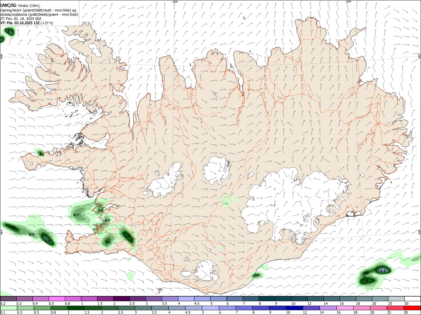The image size is (421, 315).
Task: Click the 1.2 label on Snæfellsnes peninsula
Action: point(42,154)
